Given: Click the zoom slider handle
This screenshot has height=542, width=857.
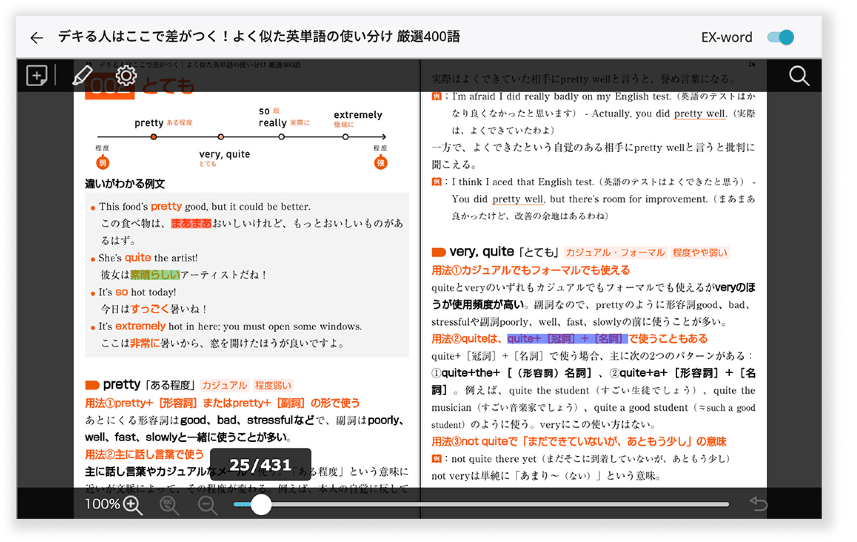Looking at the screenshot, I should [x=262, y=505].
